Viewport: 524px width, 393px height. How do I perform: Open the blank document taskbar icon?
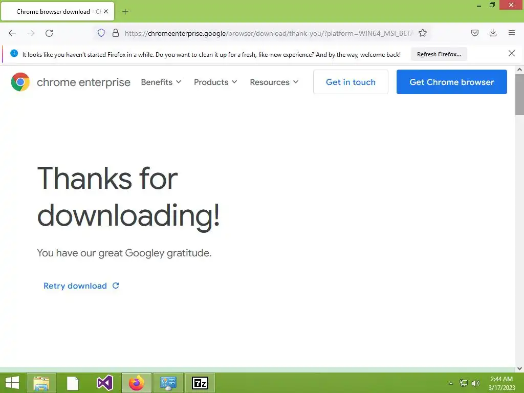click(x=73, y=383)
